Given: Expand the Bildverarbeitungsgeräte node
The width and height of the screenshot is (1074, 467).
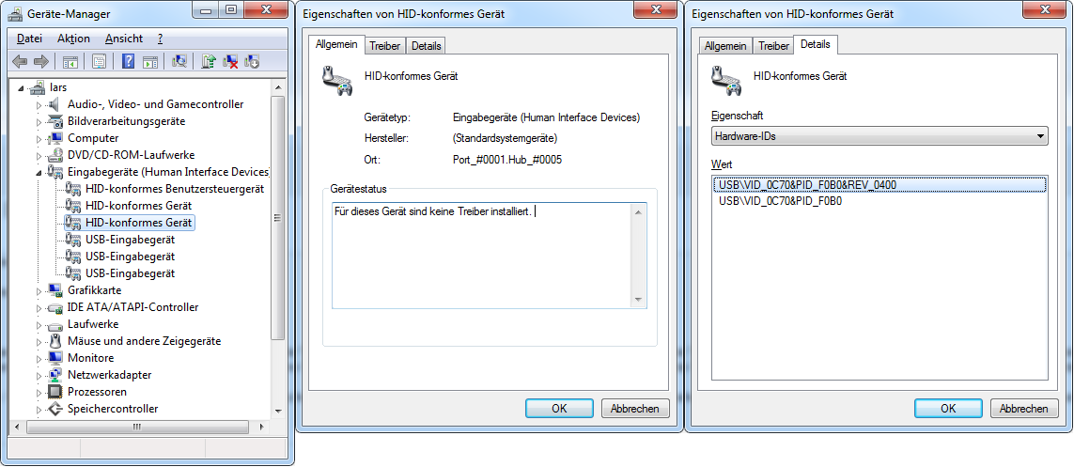Looking at the screenshot, I should [39, 121].
